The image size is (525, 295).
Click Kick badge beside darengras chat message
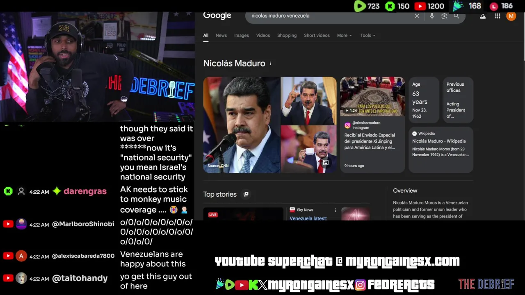click(8, 191)
